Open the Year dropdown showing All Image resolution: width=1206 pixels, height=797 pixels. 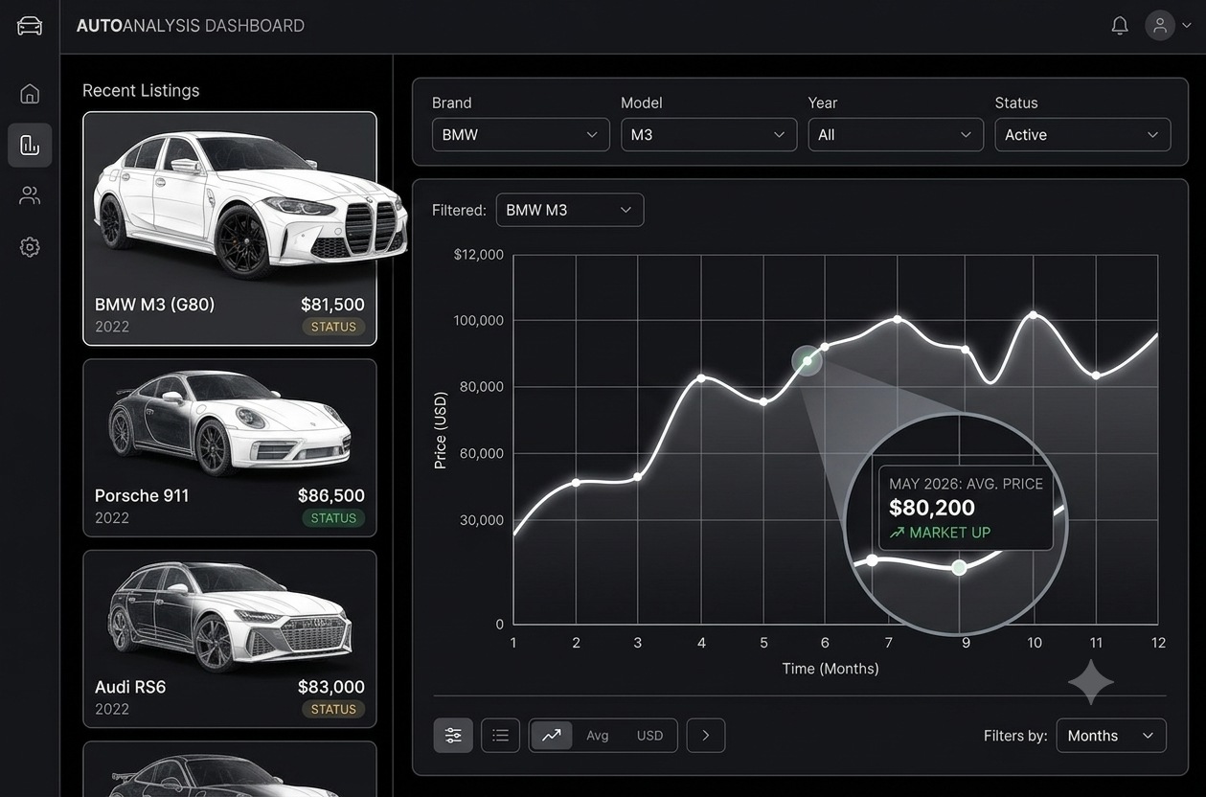(896, 134)
